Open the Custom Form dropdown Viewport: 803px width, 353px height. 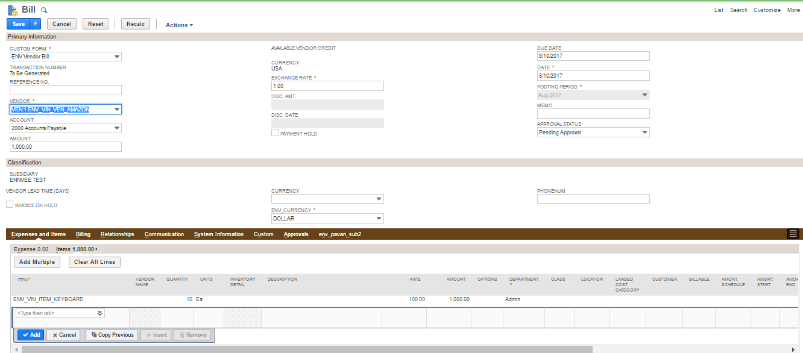tap(117, 56)
